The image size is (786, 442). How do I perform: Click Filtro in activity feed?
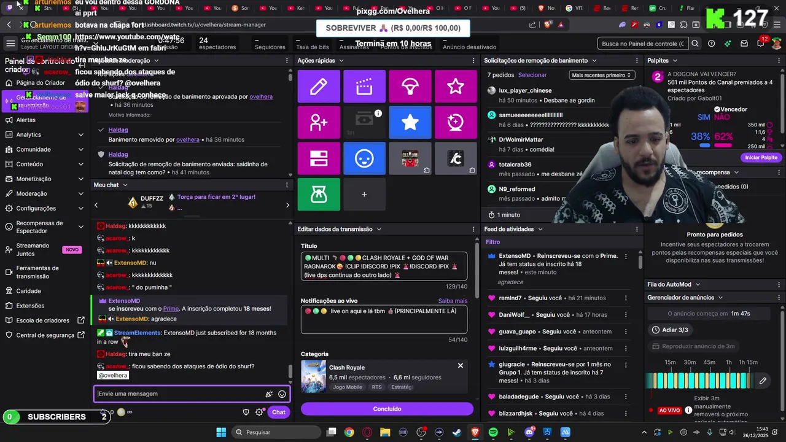[x=493, y=242]
